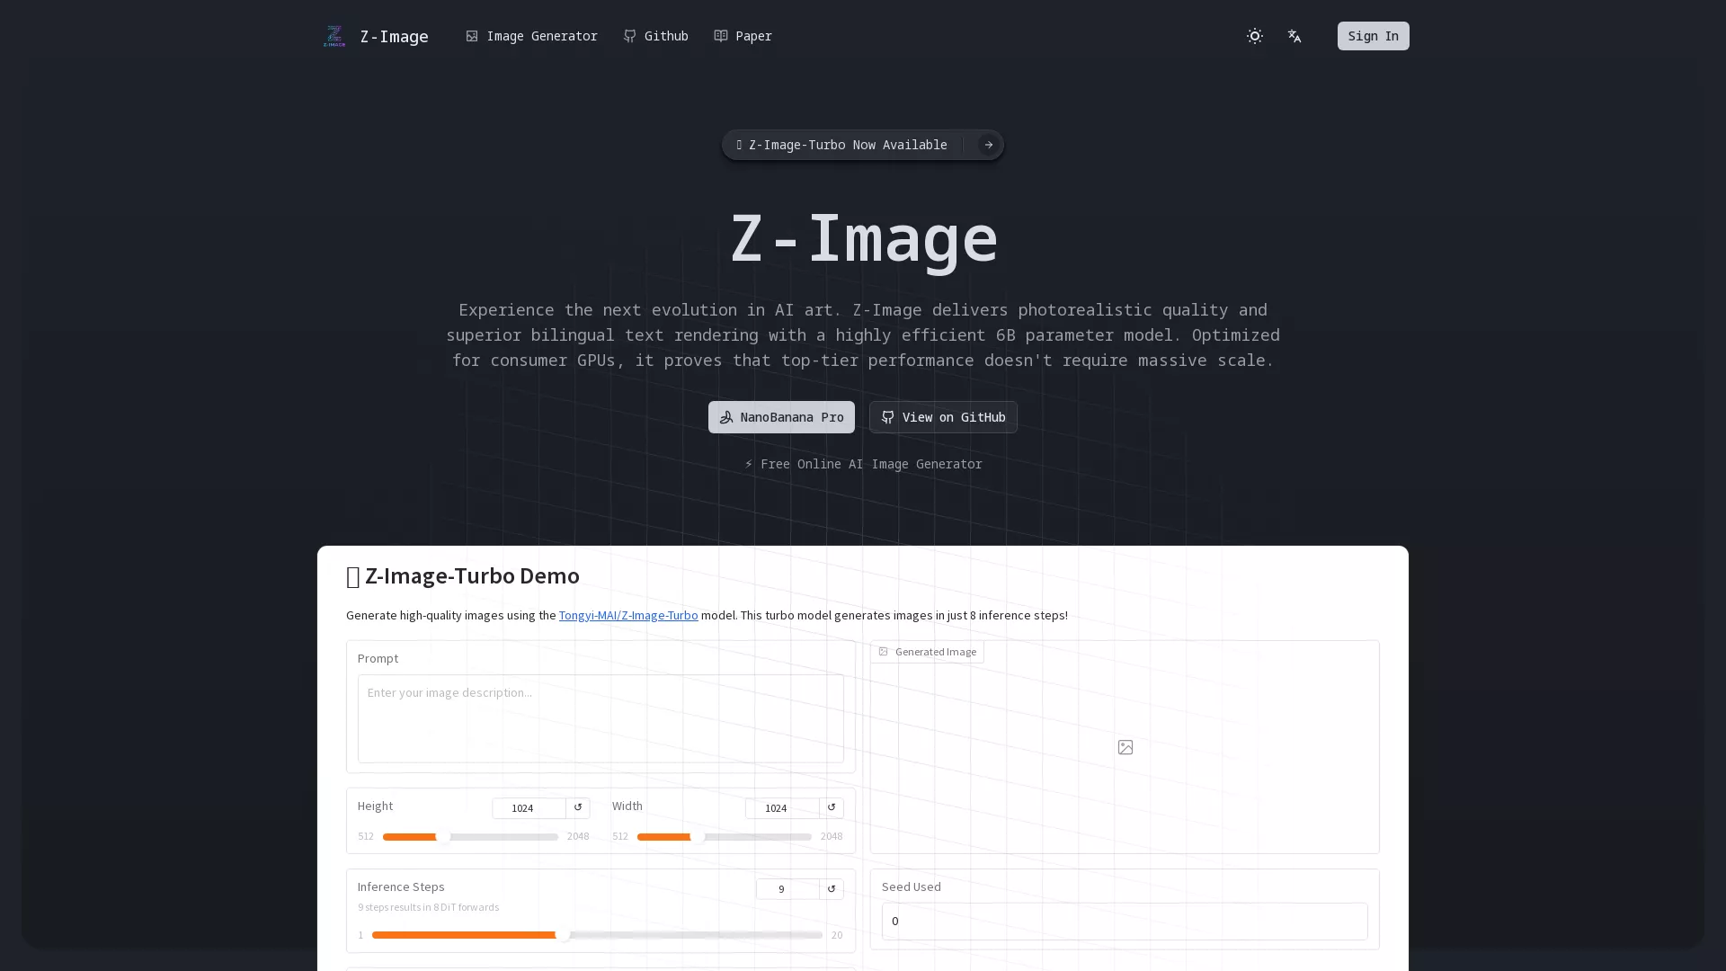1726x971 pixels.
Task: Select the Github icon in the navigation
Action: pyautogui.click(x=628, y=36)
